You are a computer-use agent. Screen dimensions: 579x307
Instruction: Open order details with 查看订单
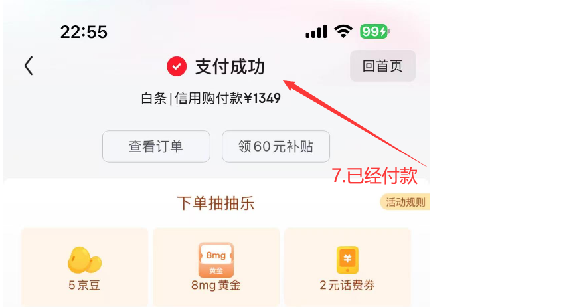click(x=156, y=146)
